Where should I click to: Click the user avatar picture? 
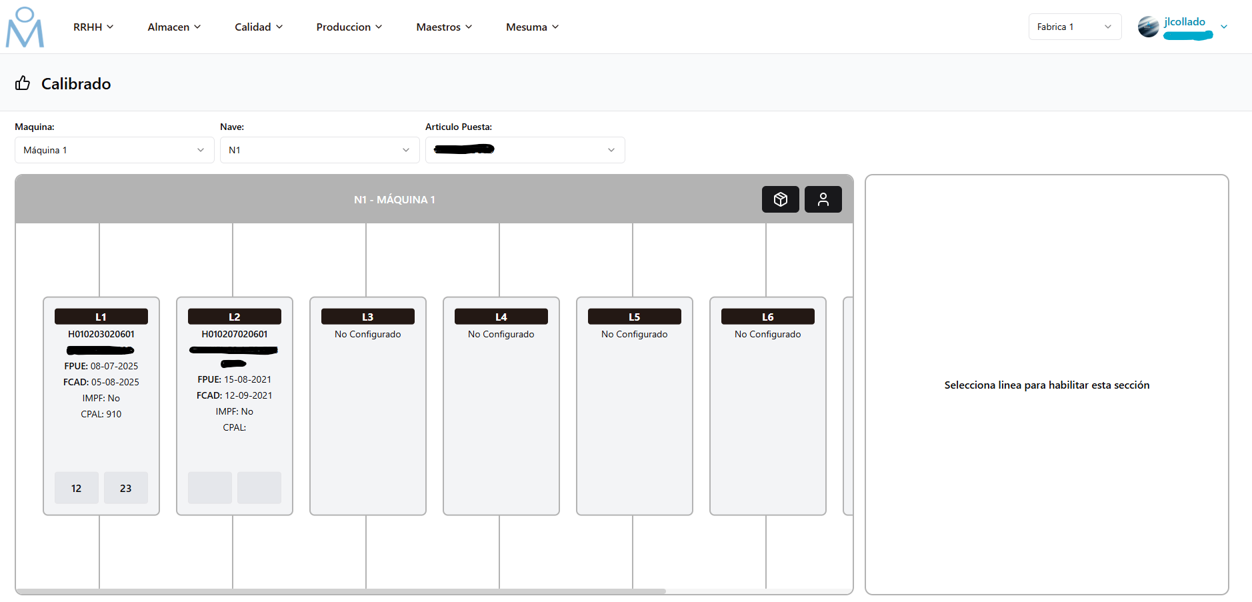coord(1148,27)
